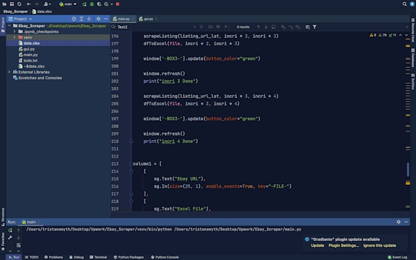Jump to previous highlighted problem arrow

click(400, 35)
